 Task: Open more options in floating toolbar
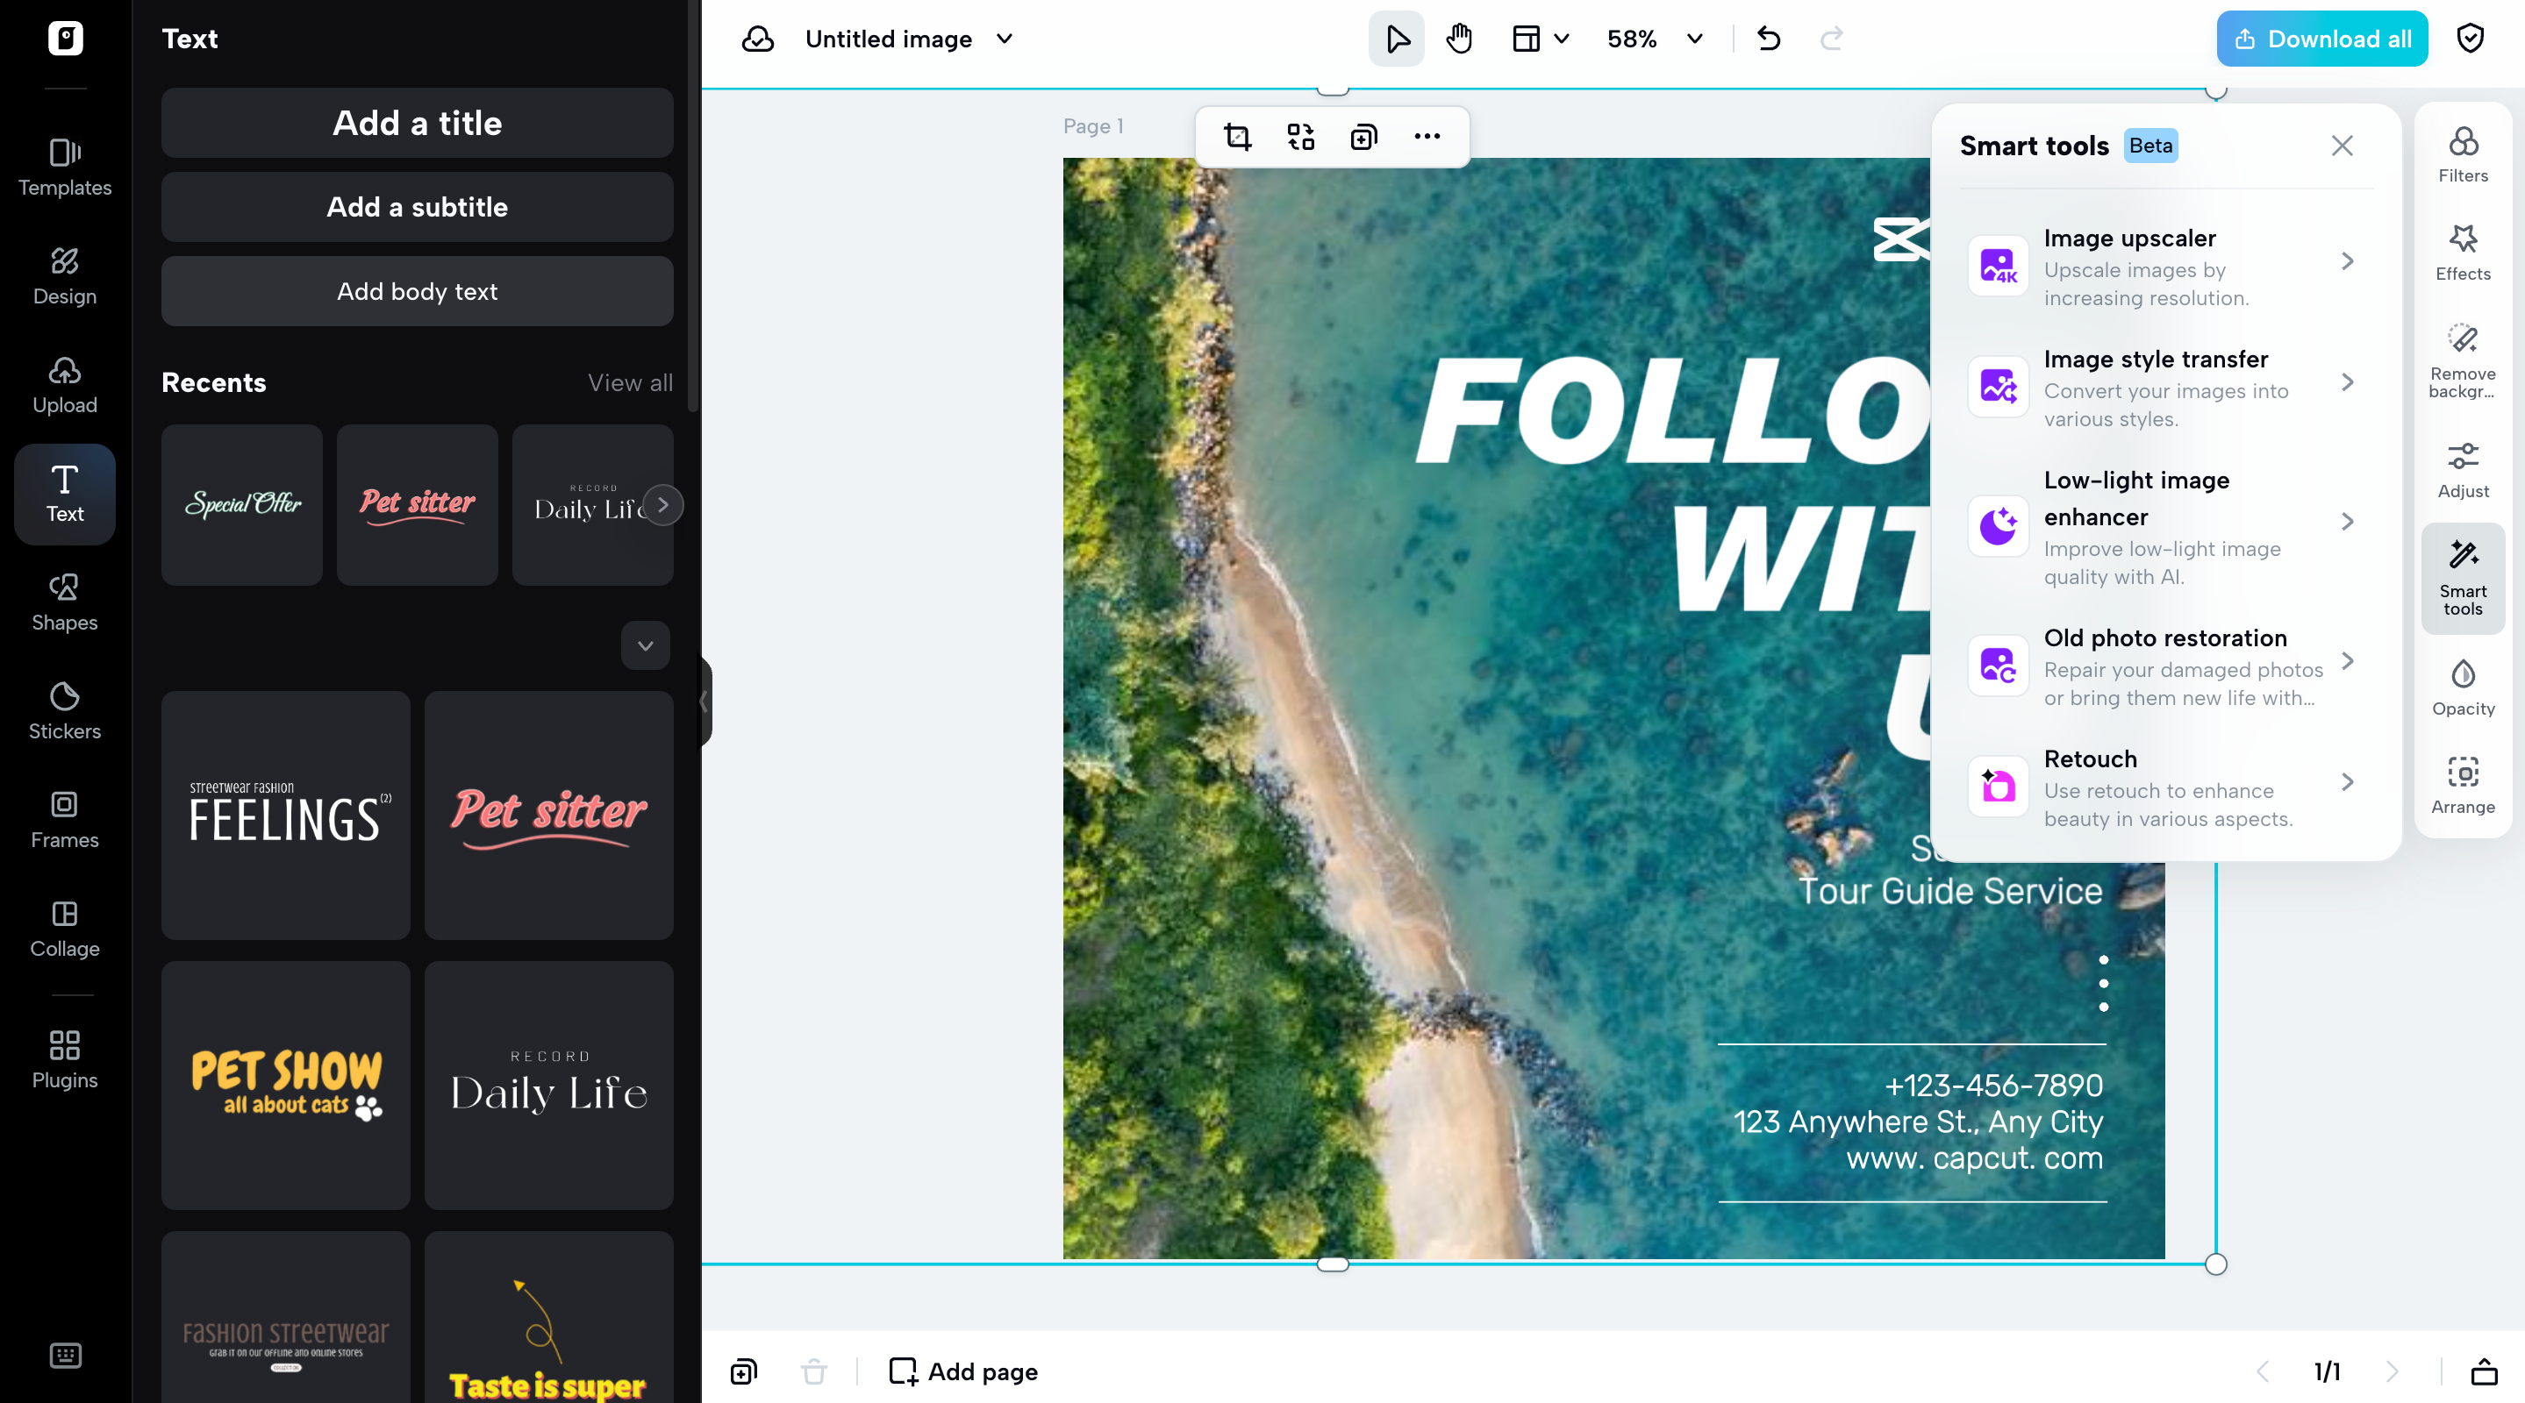(1427, 136)
